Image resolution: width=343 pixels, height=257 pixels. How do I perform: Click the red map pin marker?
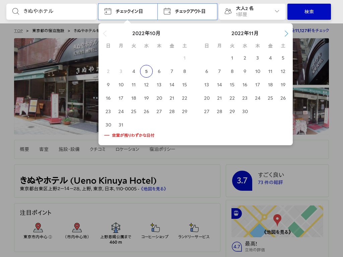pos(277,220)
